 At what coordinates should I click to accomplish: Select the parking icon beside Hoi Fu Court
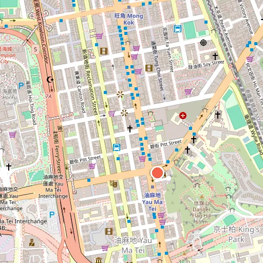pos(21,86)
